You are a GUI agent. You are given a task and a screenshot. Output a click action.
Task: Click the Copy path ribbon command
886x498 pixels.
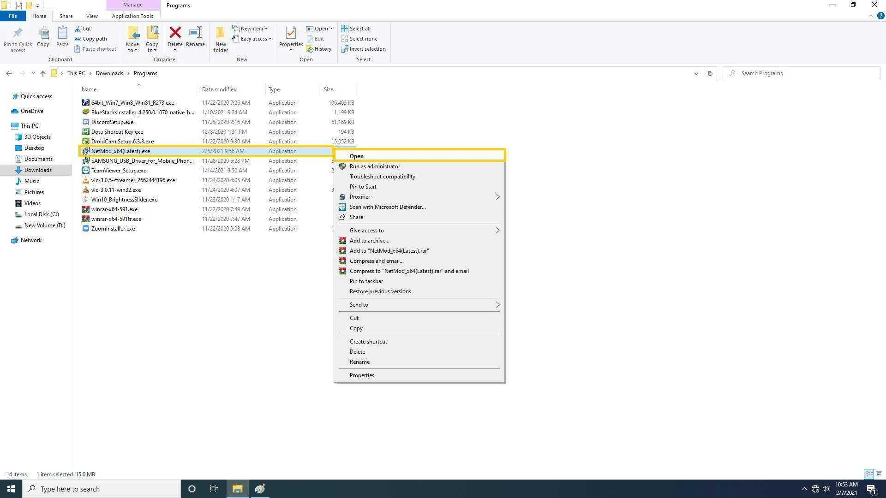(x=90, y=39)
